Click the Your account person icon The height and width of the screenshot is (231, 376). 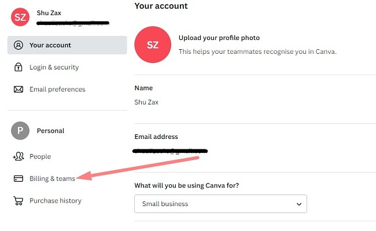click(x=19, y=45)
